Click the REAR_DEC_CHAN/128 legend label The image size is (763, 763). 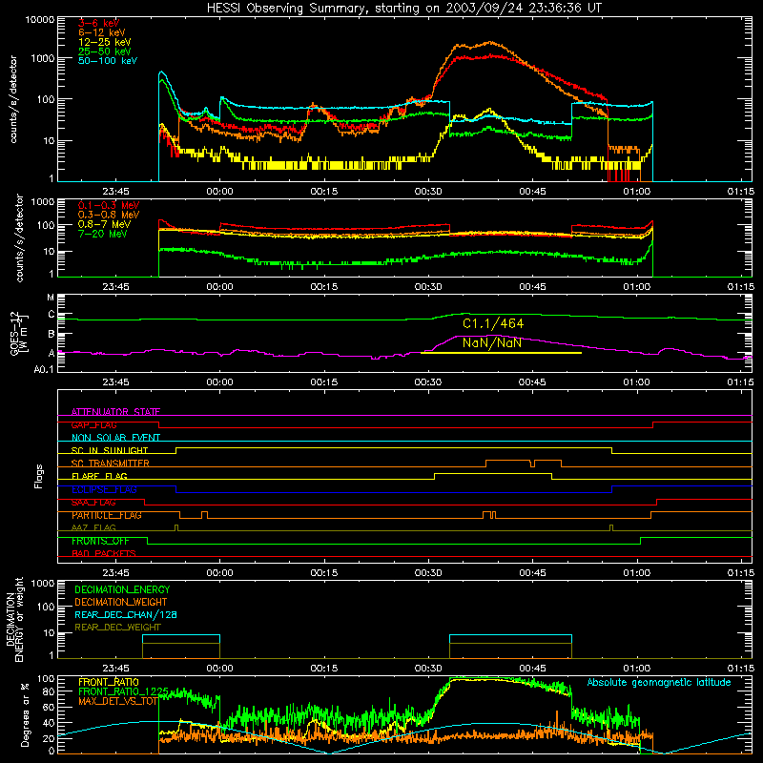click(x=126, y=614)
